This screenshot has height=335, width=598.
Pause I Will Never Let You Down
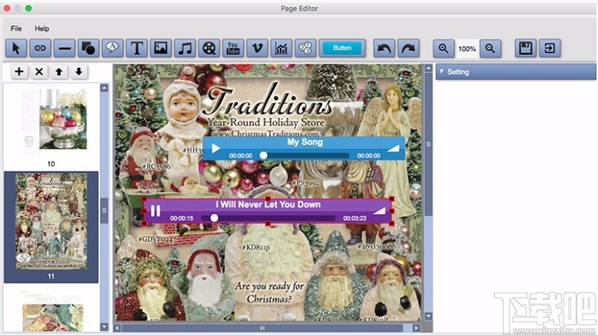(x=155, y=211)
